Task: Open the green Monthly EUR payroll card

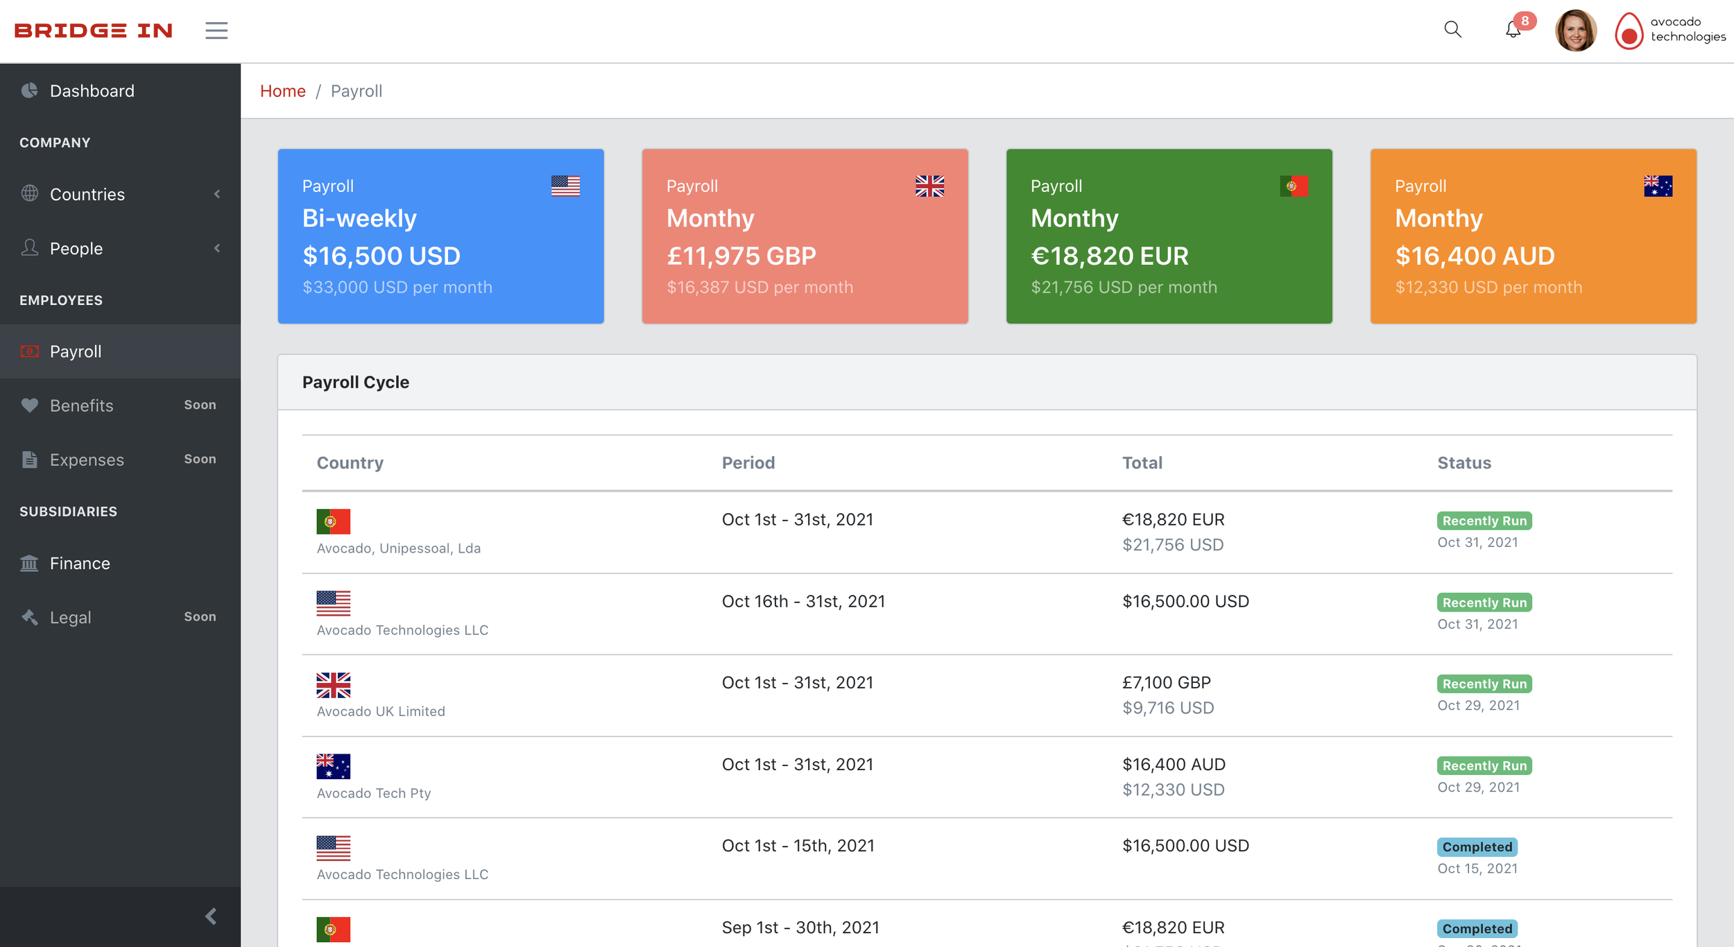Action: point(1169,236)
